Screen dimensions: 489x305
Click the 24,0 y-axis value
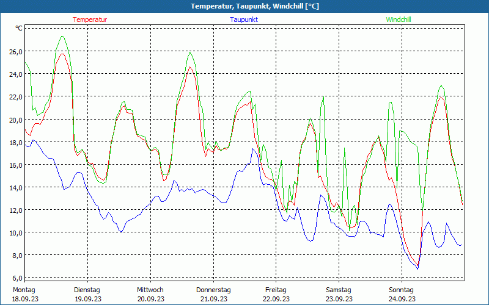(x=16, y=74)
